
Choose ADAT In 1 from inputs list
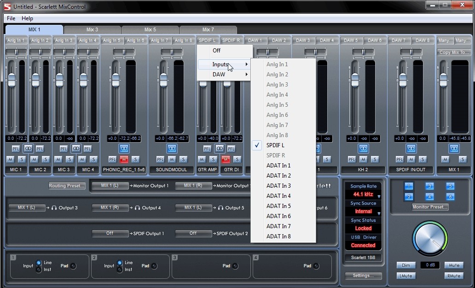[283, 165]
